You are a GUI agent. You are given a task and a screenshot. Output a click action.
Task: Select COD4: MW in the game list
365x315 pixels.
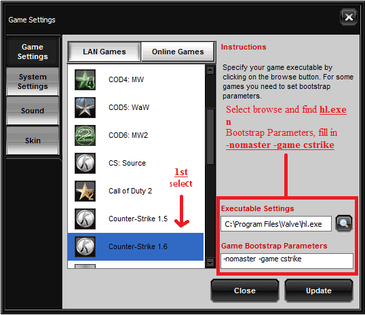(136, 79)
